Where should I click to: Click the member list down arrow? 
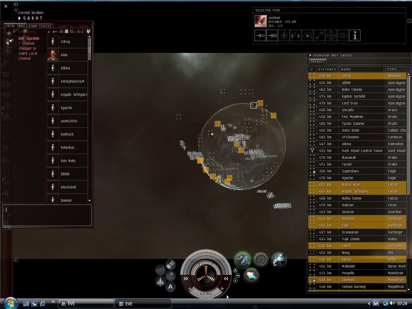point(90,201)
